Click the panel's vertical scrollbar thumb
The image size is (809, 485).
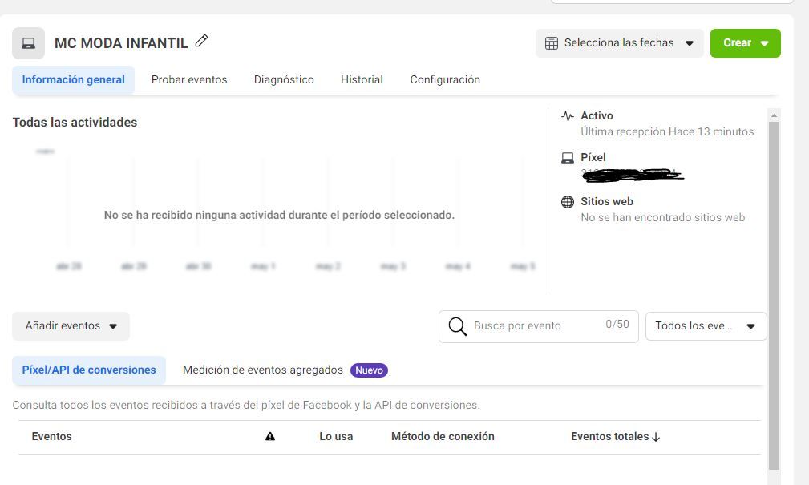[x=774, y=295]
